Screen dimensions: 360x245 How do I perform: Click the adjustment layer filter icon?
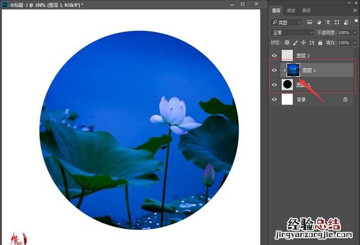tap(318, 22)
